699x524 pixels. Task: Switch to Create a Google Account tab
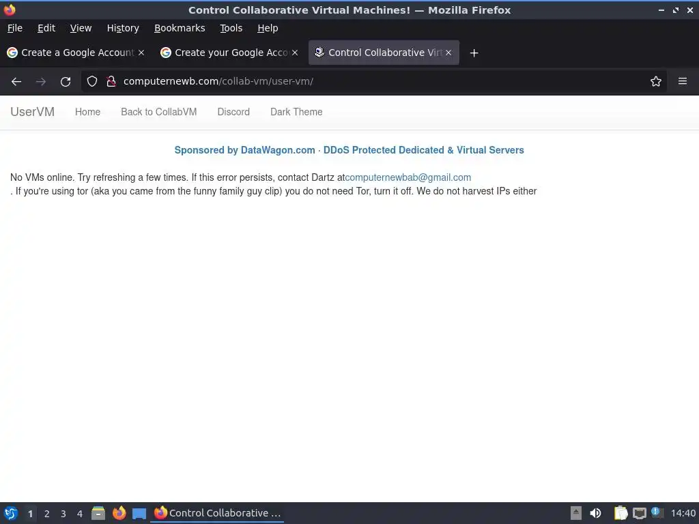(x=76, y=53)
